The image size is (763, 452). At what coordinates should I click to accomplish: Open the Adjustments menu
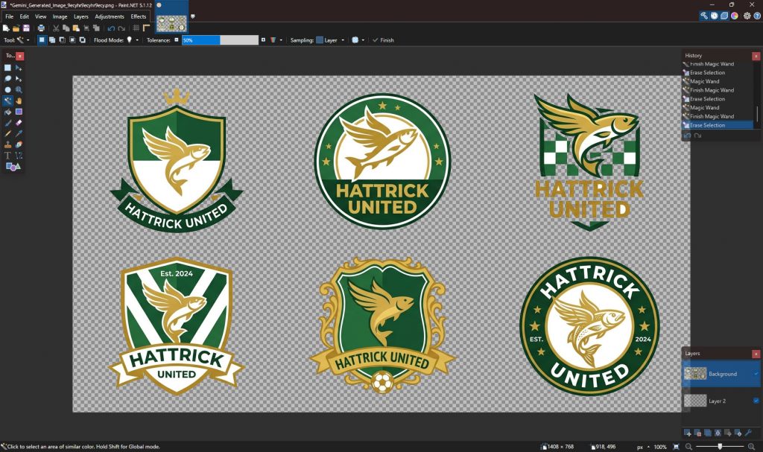110,16
